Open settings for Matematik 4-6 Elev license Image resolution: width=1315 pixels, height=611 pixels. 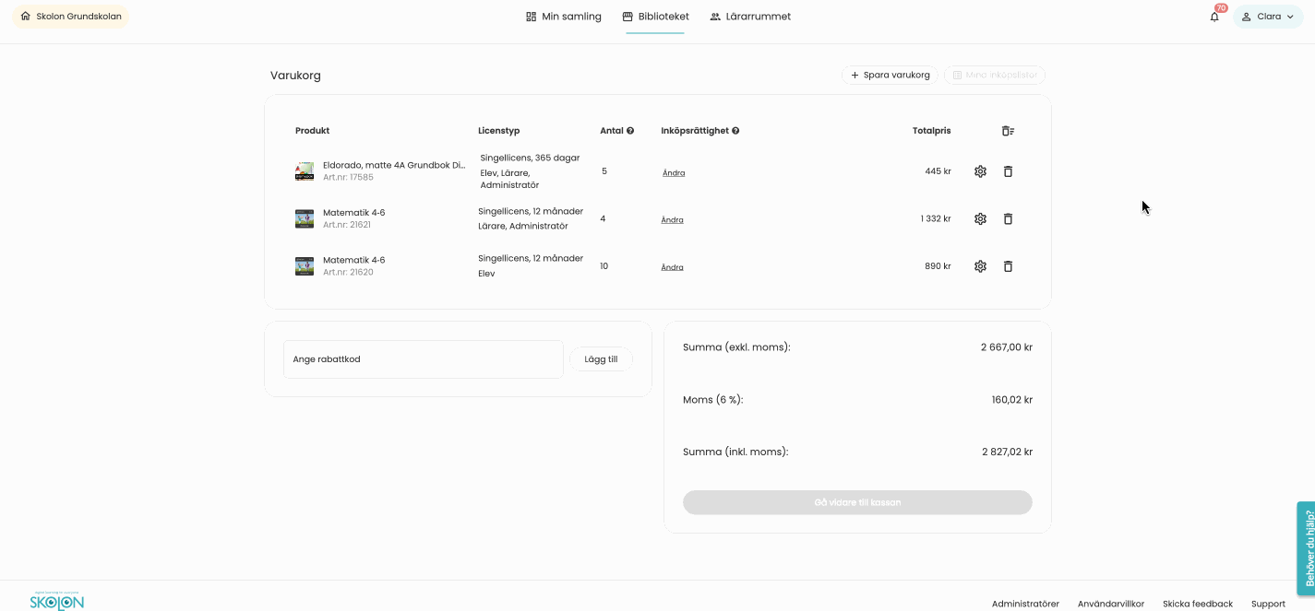[x=980, y=266]
